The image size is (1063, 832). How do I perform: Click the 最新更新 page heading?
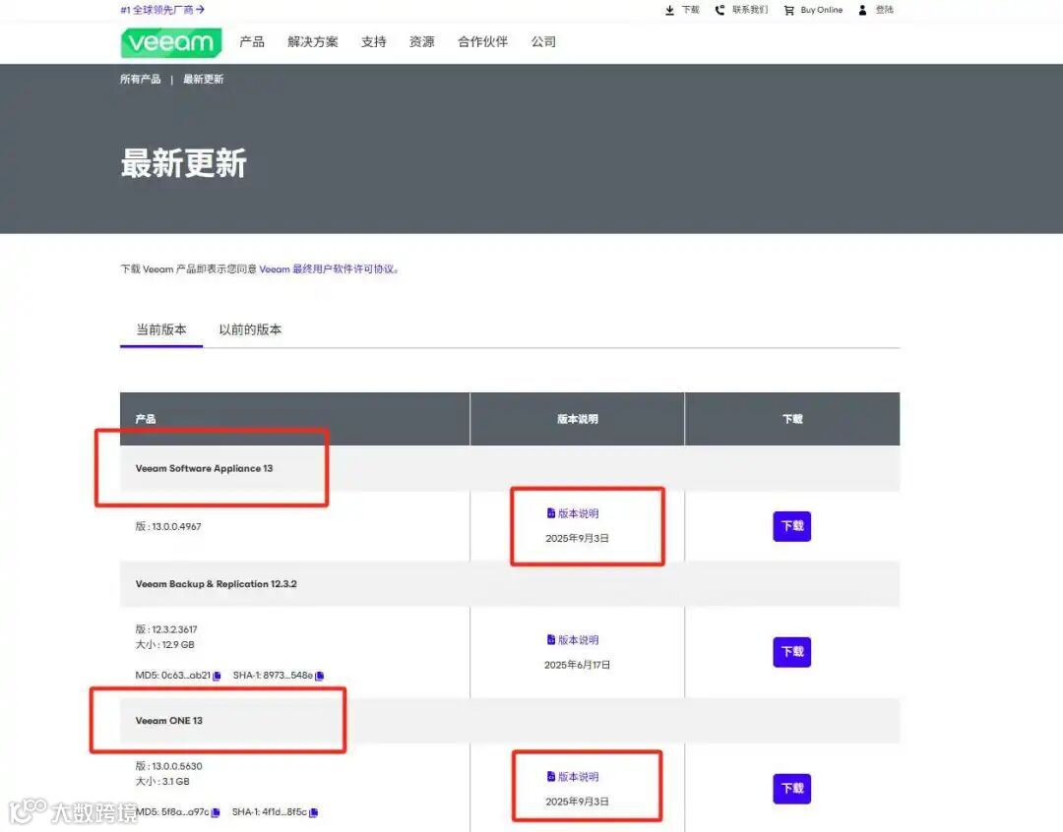pyautogui.click(x=184, y=163)
